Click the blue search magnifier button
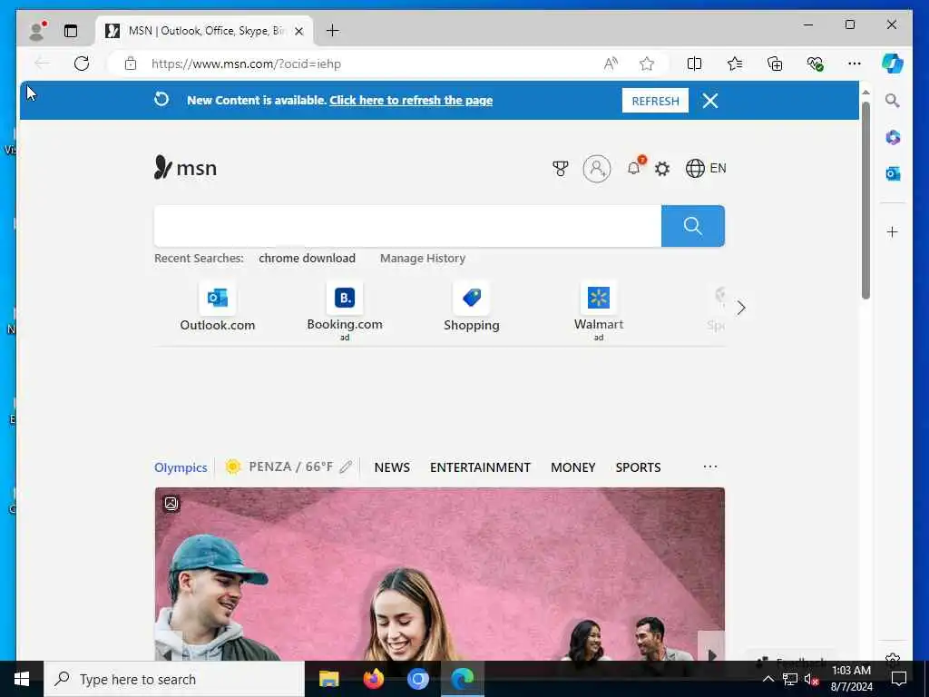This screenshot has width=929, height=697. pos(692,226)
